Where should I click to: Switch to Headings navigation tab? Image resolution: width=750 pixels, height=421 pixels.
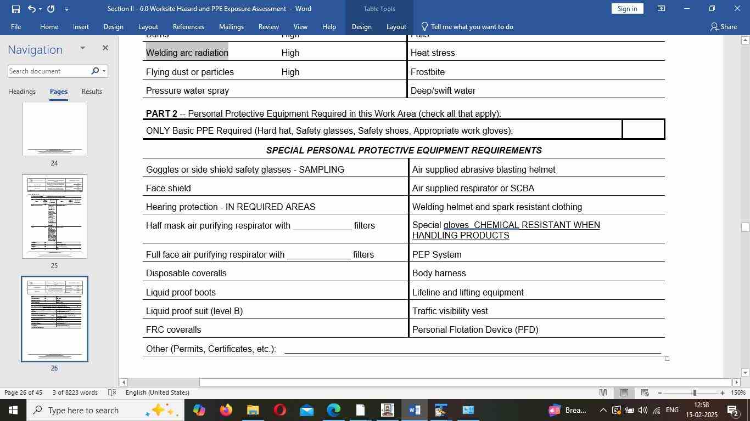(x=22, y=92)
